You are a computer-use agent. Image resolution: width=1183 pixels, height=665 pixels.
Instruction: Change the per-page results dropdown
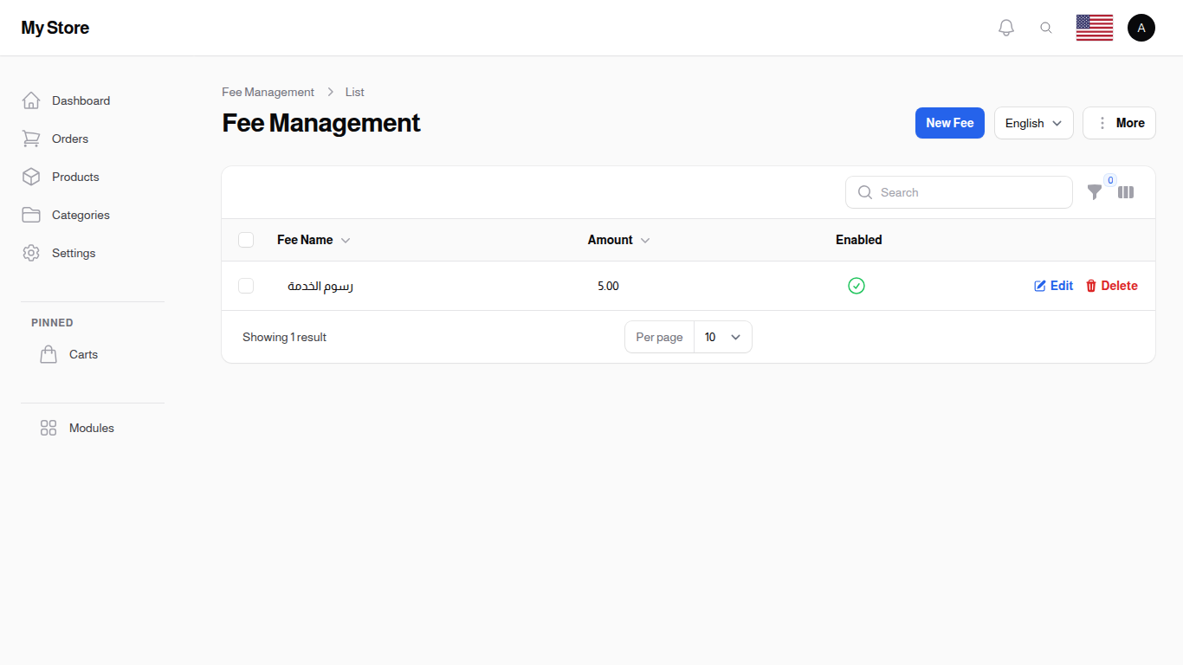click(x=722, y=337)
